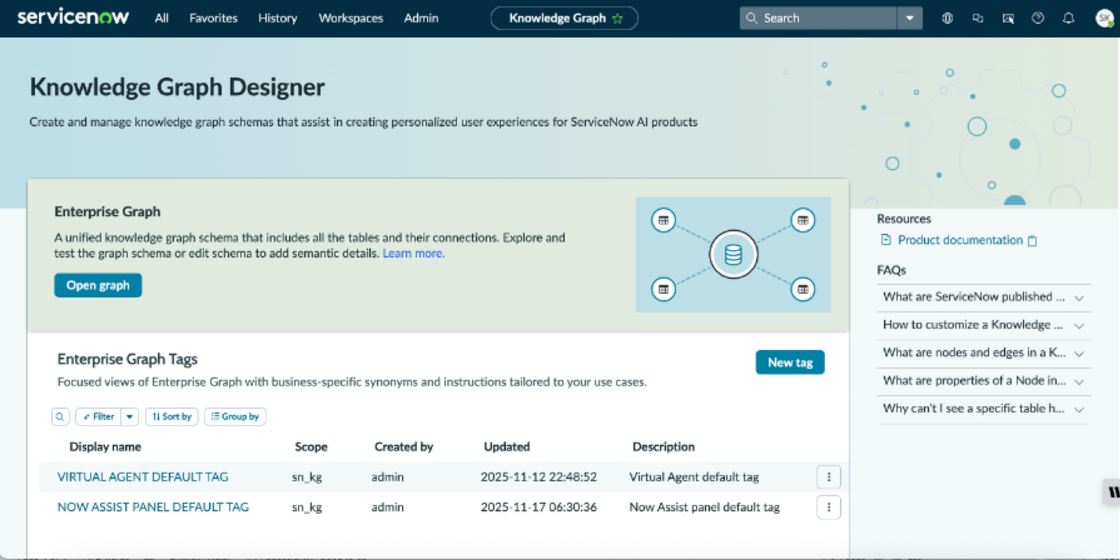Click the search magnifier icon in header

pyautogui.click(x=752, y=18)
